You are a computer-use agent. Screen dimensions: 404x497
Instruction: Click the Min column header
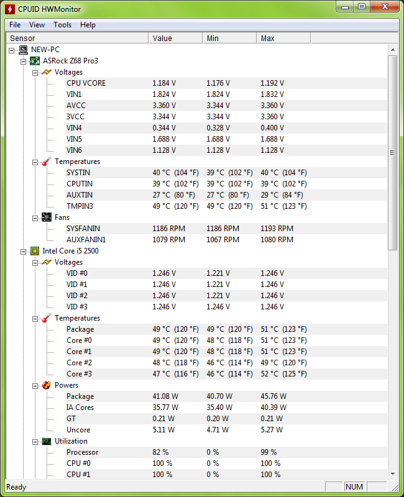229,38
